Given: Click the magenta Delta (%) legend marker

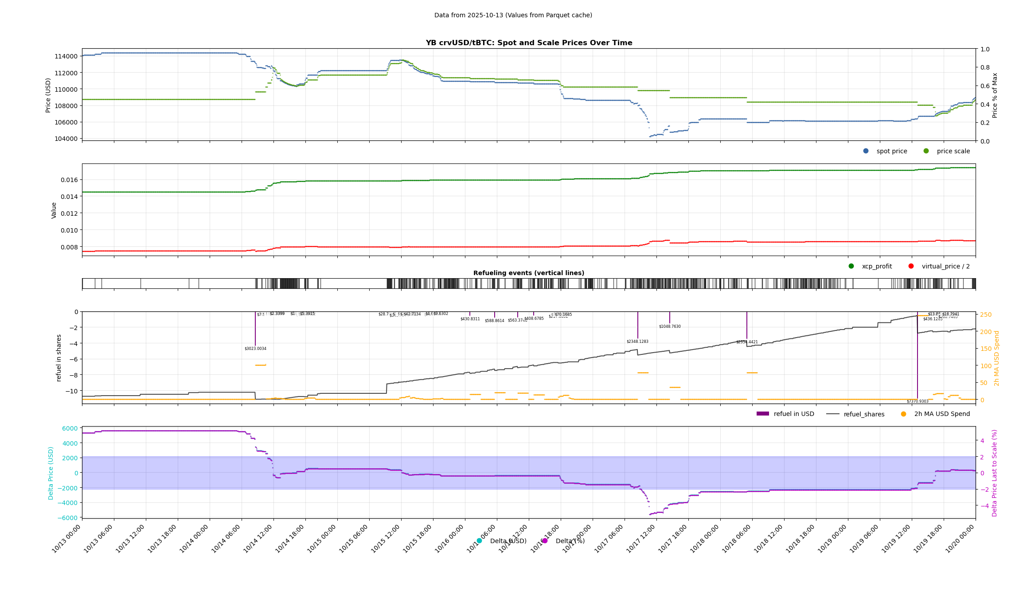Looking at the screenshot, I should (x=545, y=541).
